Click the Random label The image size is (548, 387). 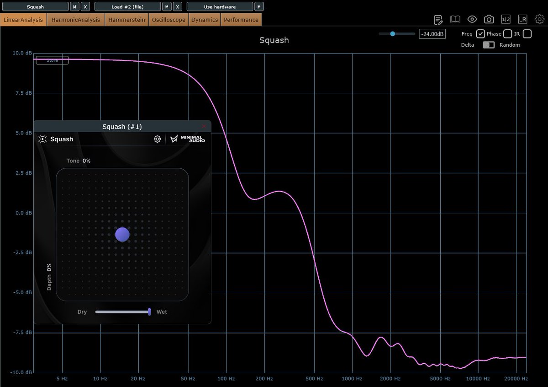tap(510, 45)
